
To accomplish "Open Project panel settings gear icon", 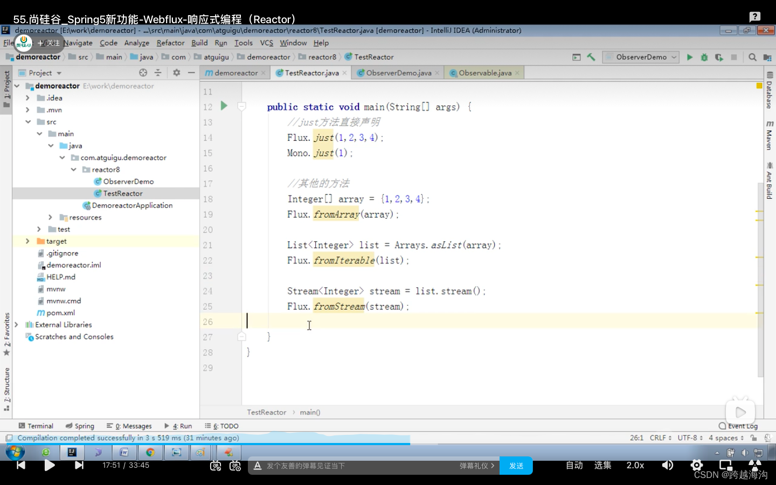I will pos(176,73).
